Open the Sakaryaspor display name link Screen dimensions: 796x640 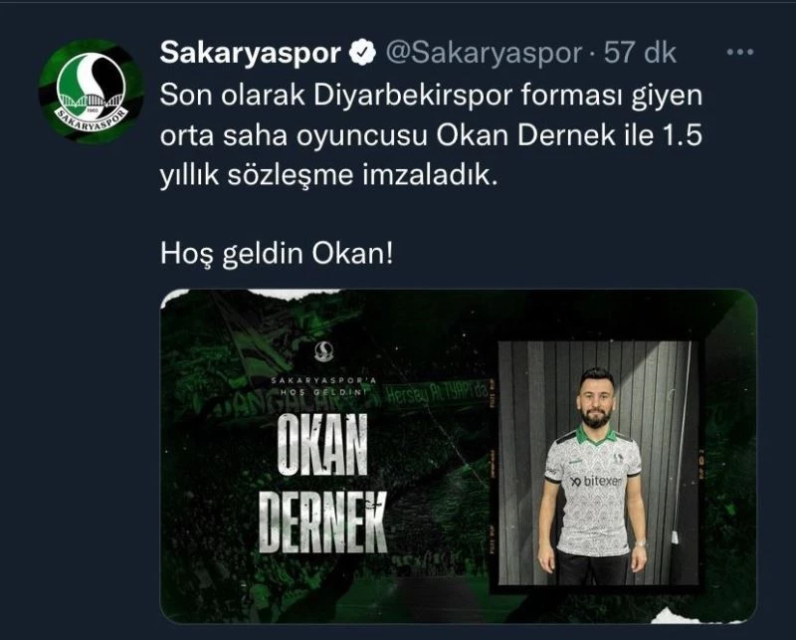pyautogui.click(x=251, y=53)
